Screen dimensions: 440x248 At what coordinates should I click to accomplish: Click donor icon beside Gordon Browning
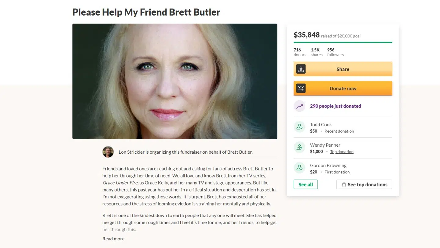[x=299, y=168]
